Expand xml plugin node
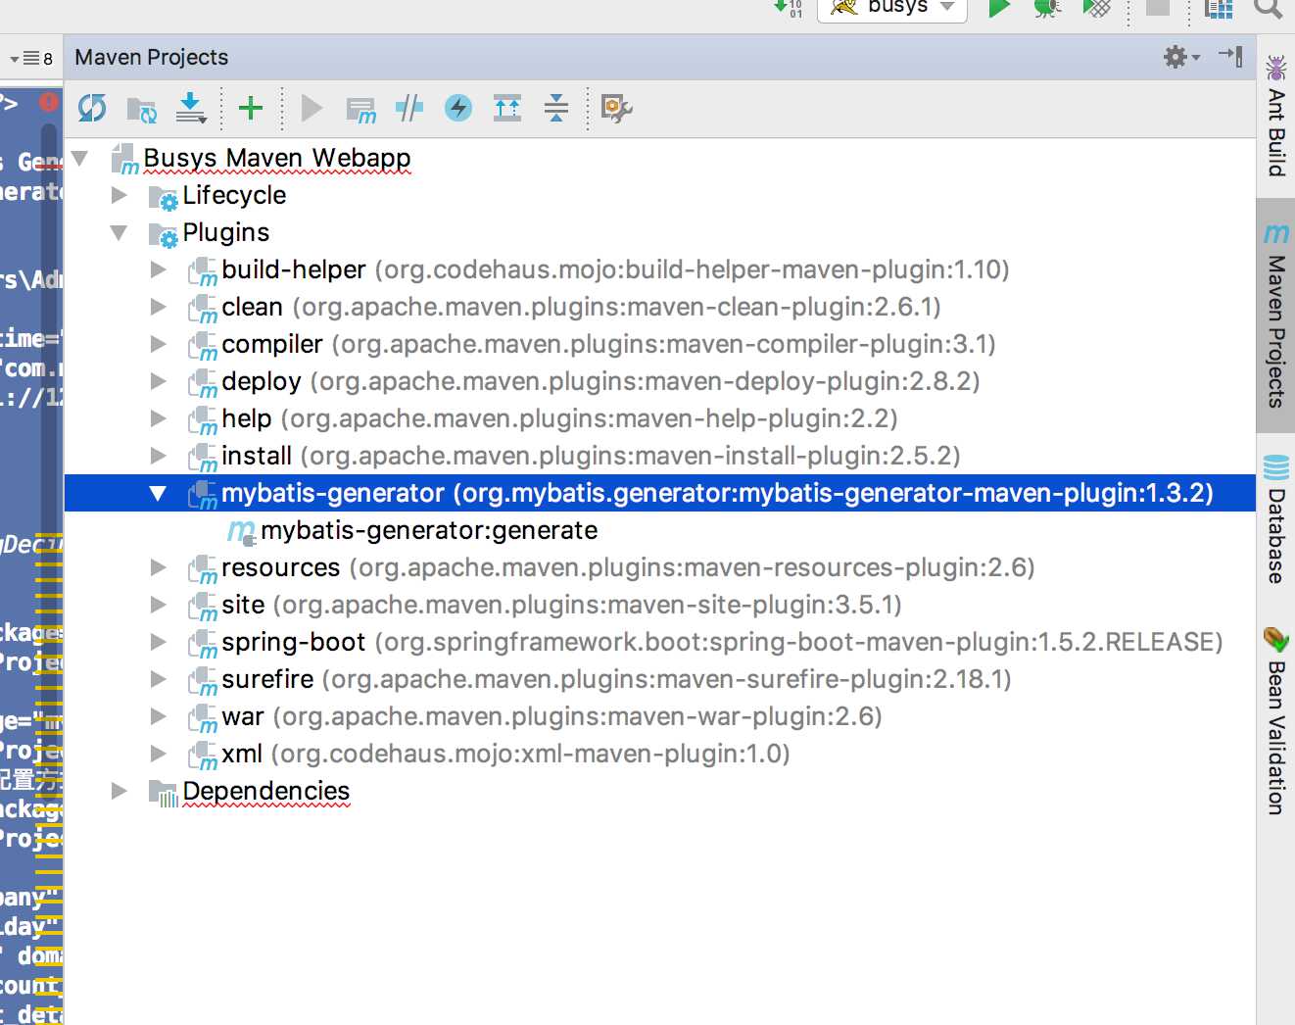This screenshot has height=1025, width=1295. (159, 754)
